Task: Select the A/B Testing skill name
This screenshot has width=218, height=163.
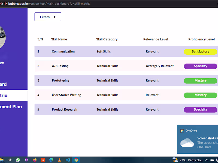Action: point(60,66)
